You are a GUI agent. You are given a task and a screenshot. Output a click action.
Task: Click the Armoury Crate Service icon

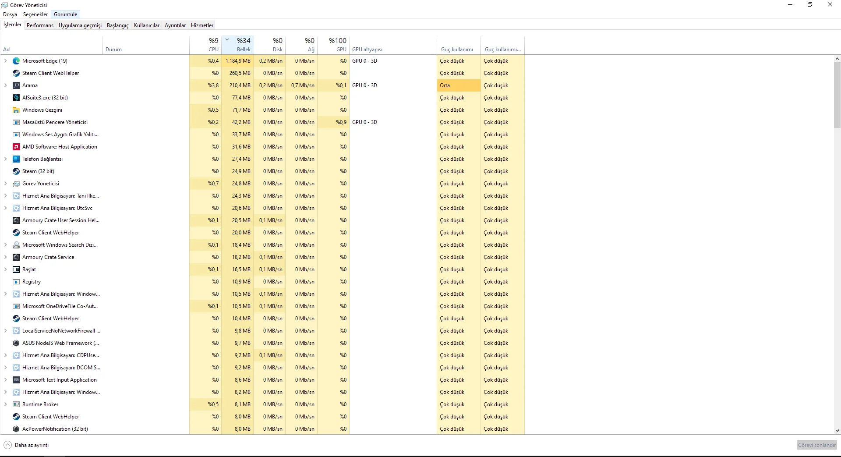pyautogui.click(x=16, y=257)
